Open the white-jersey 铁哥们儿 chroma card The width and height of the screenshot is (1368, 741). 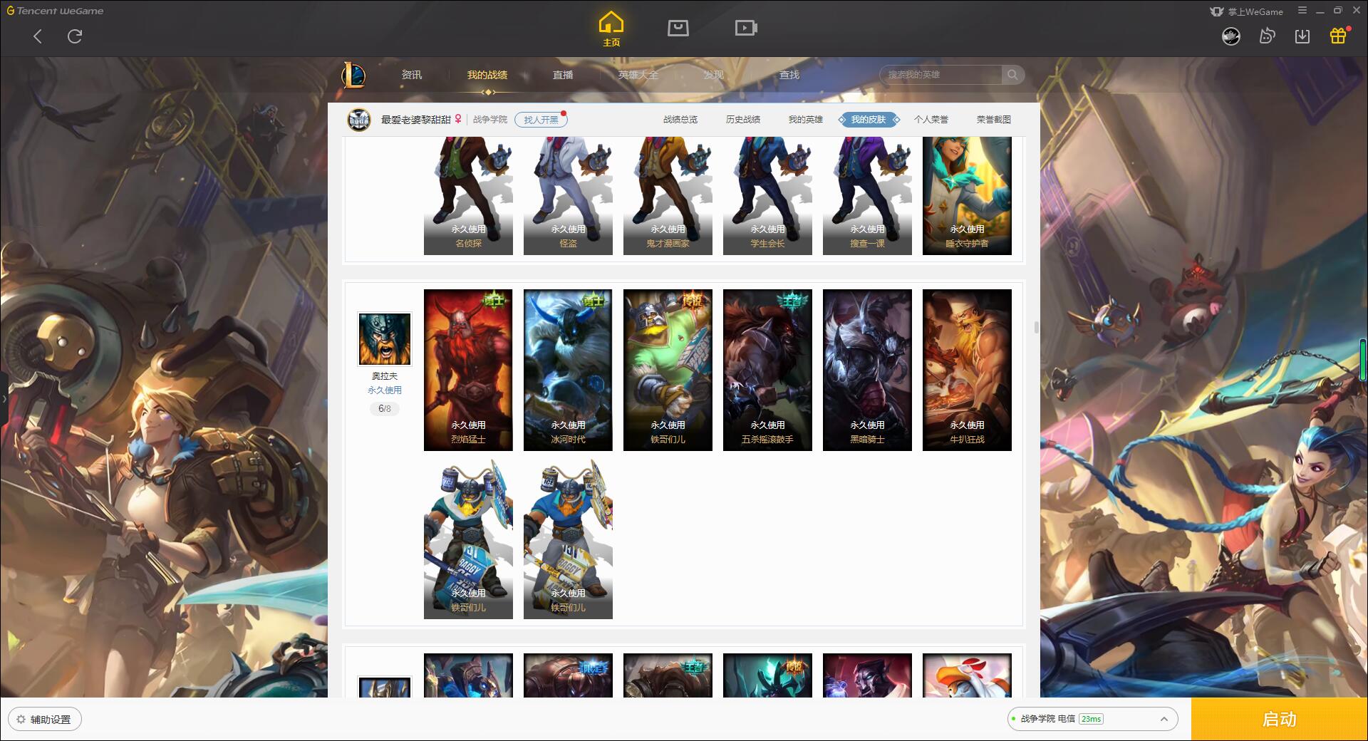(x=468, y=539)
